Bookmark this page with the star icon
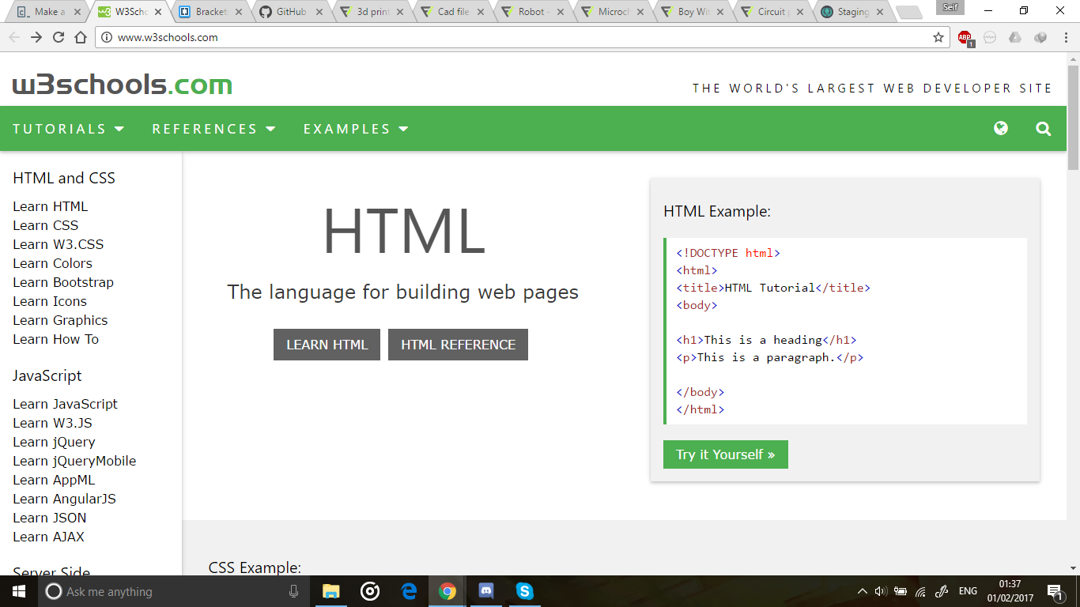The height and width of the screenshot is (607, 1080). tap(938, 37)
